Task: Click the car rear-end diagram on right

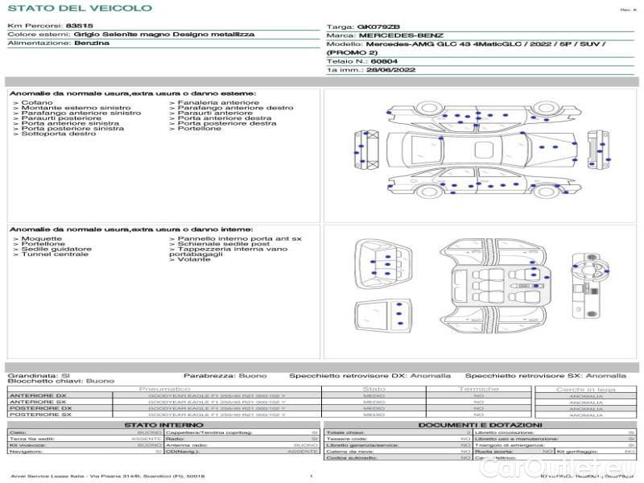Action: (598, 150)
